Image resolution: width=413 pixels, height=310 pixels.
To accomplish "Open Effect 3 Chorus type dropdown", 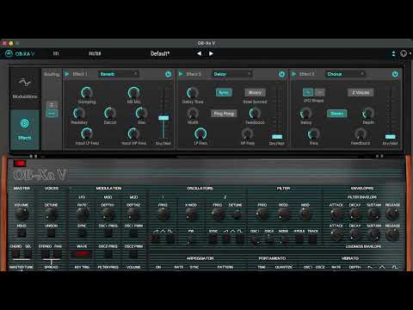I will point(346,74).
